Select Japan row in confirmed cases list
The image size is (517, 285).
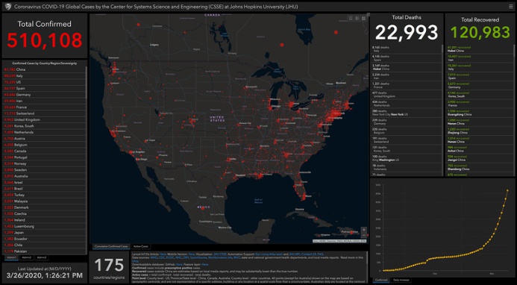pyautogui.click(x=44, y=233)
